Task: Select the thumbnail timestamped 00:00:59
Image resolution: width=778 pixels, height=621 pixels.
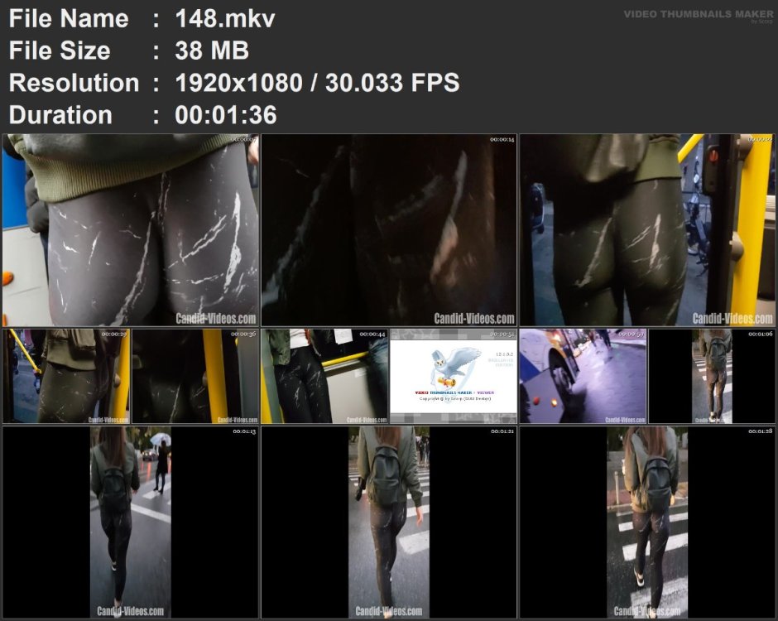Action: (583, 376)
